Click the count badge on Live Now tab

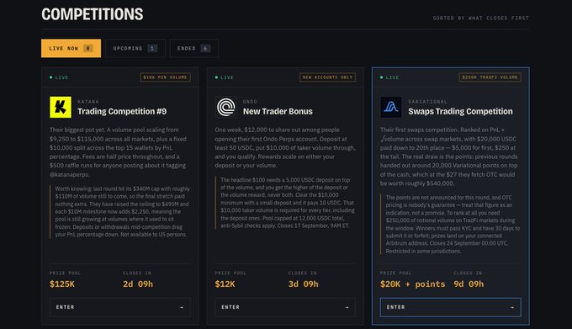[x=88, y=48]
